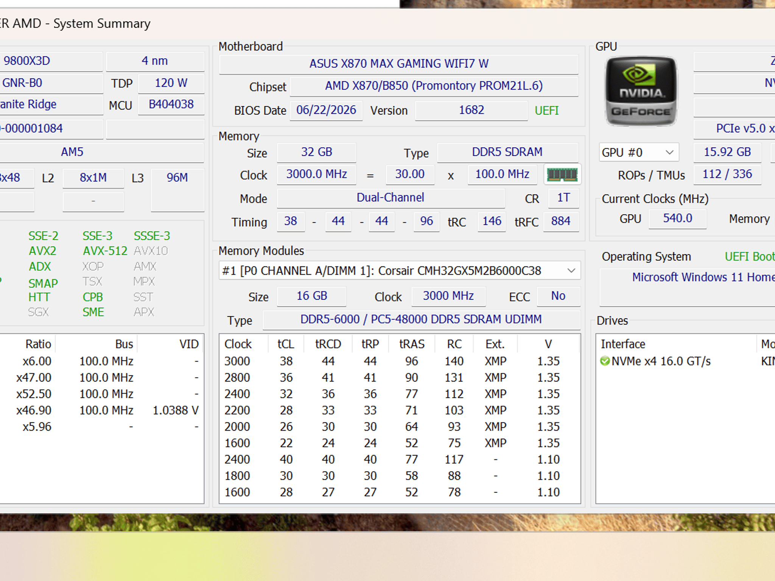The image size is (775, 581).
Task: Click the green memory module icon
Action: [x=562, y=174]
